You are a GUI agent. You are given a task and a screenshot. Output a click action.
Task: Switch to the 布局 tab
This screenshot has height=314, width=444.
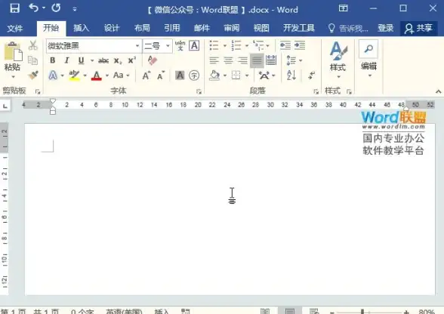[x=142, y=28]
